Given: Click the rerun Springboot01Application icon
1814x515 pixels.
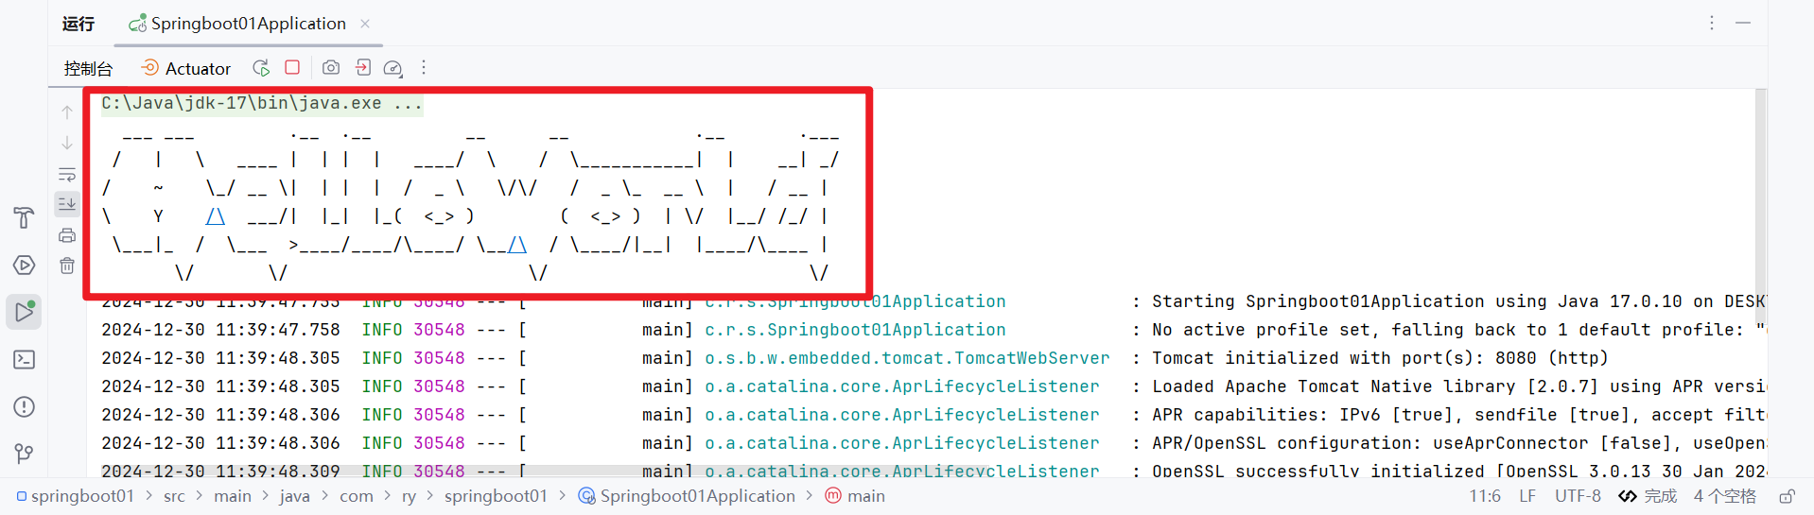Looking at the screenshot, I should click(261, 68).
